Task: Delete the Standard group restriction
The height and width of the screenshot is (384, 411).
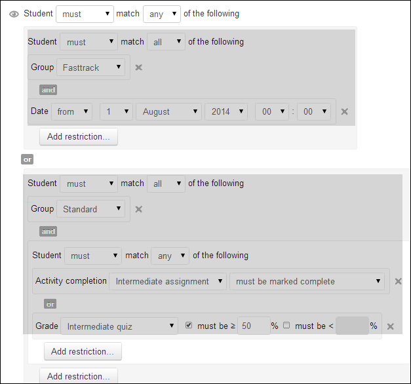Action: tap(139, 209)
